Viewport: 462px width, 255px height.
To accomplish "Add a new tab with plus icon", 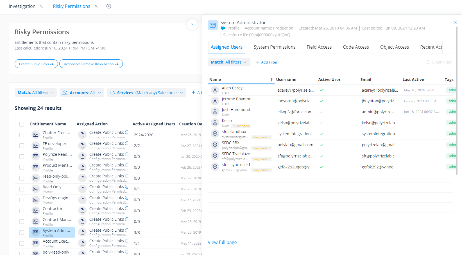I will point(109,6).
